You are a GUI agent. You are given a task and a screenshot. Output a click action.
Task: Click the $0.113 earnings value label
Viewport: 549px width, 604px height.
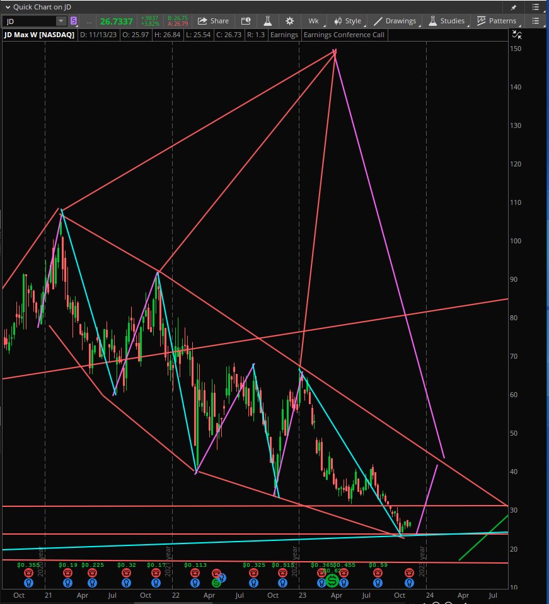click(195, 565)
